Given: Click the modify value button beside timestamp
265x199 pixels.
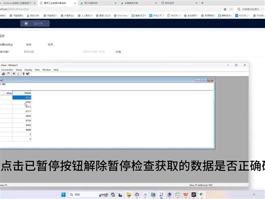Looking at the screenshot, I should 118,52.
